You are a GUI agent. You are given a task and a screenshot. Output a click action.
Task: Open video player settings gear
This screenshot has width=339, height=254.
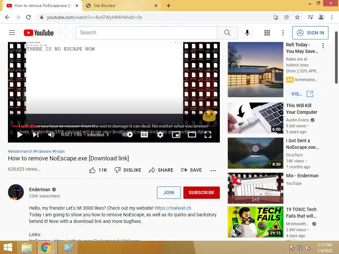coord(160,135)
